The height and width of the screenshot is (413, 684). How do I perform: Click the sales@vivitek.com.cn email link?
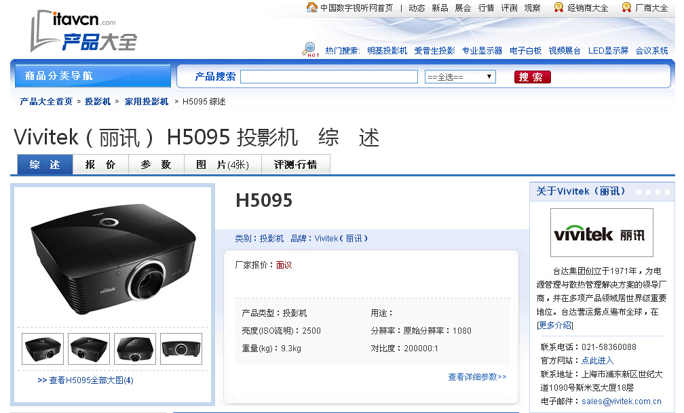(621, 401)
